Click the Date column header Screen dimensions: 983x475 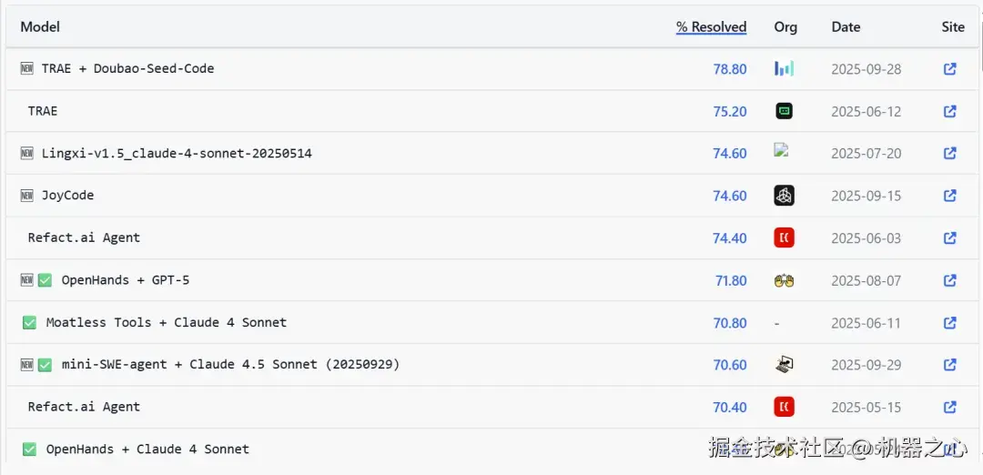846,27
